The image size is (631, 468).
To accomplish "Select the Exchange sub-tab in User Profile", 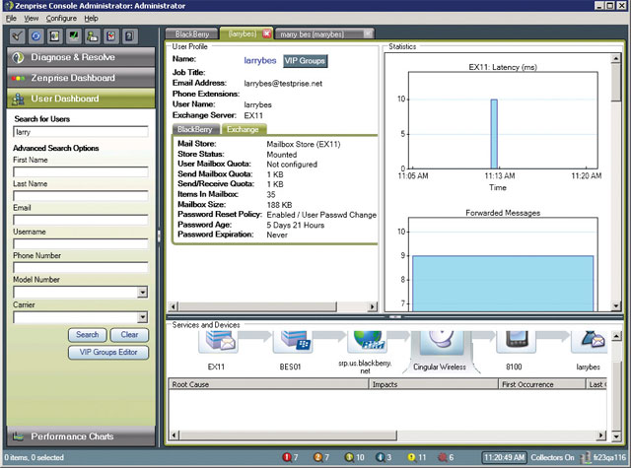I will [x=243, y=129].
